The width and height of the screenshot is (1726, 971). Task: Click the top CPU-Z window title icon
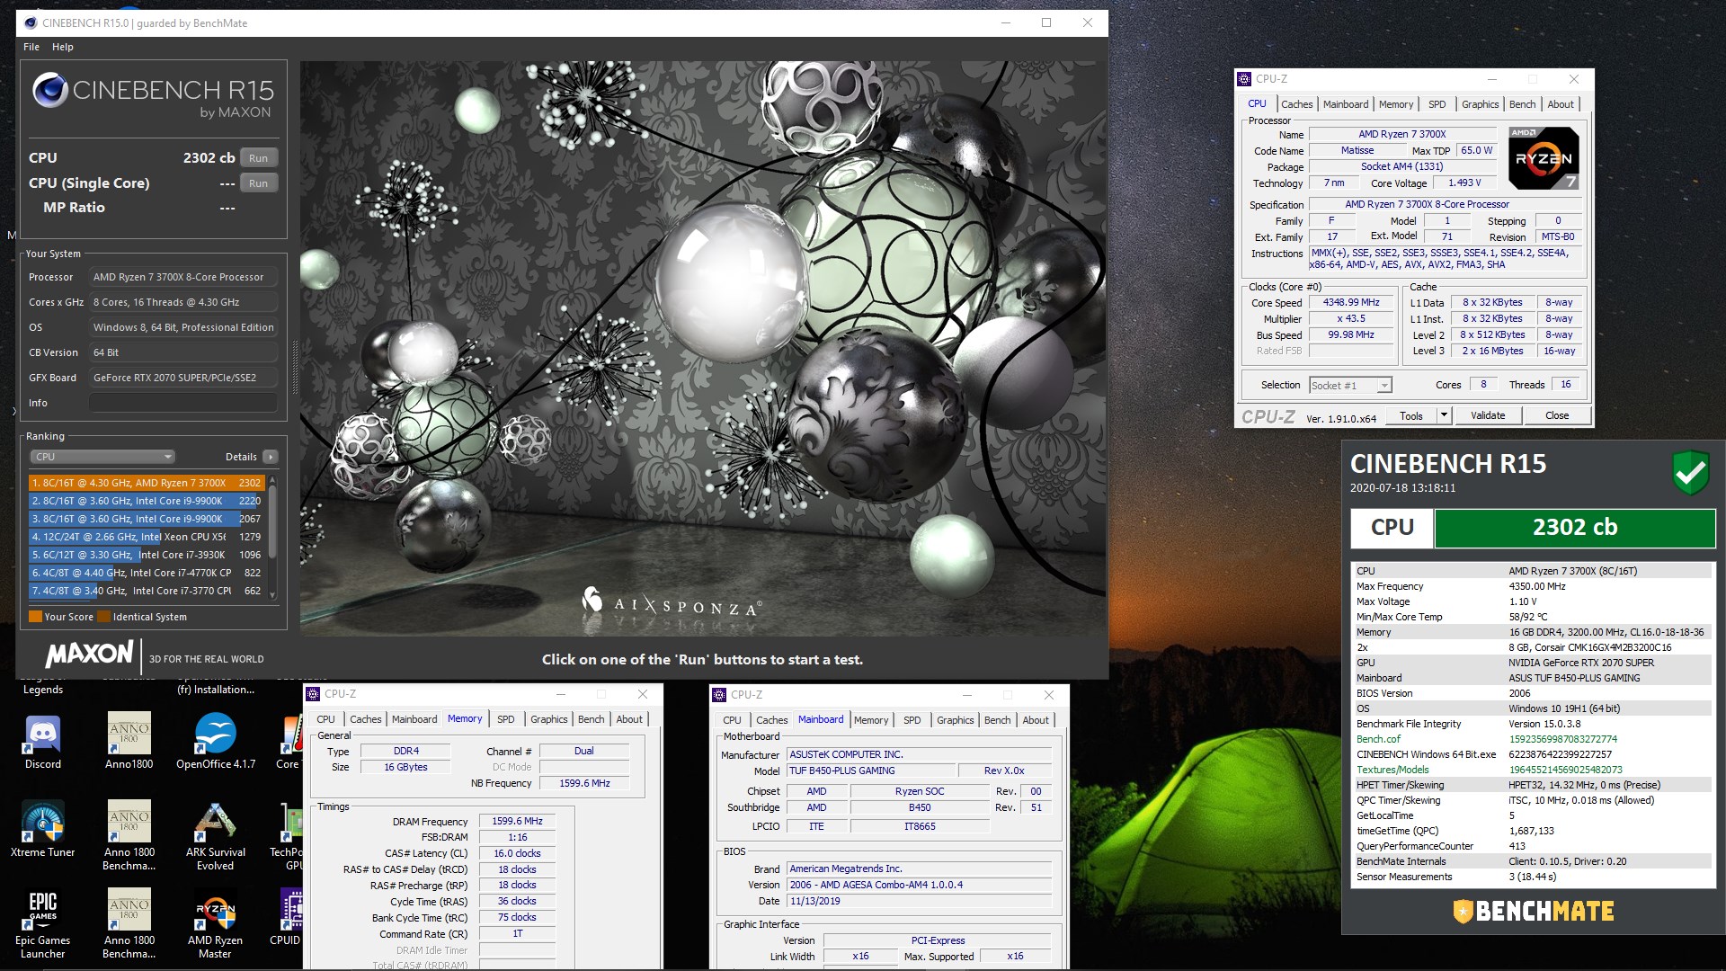pyautogui.click(x=1244, y=79)
